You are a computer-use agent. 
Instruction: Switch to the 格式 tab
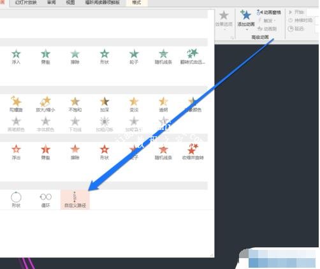(136, 3)
